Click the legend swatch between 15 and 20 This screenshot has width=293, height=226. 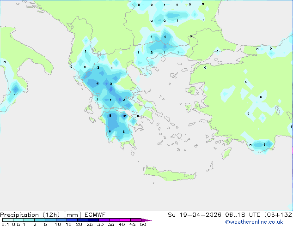pos(72,220)
